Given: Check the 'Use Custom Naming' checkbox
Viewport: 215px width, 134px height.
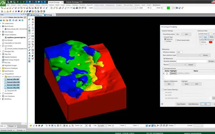Looking at the screenshot, I should [163, 90].
